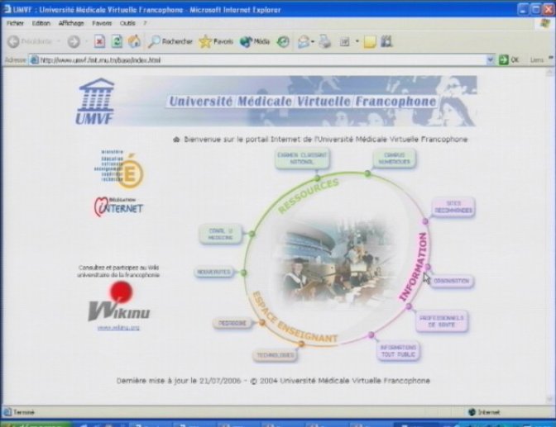Viewport: 556px width, 427px height.
Task: Expand the address bar dropdown arrow
Action: tap(490, 59)
